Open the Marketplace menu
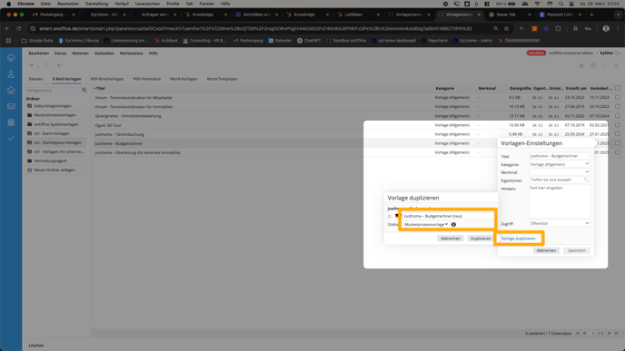625x351 pixels. click(131, 54)
